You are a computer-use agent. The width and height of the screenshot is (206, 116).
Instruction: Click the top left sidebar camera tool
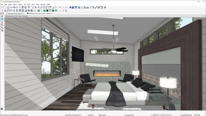coord(2,16)
